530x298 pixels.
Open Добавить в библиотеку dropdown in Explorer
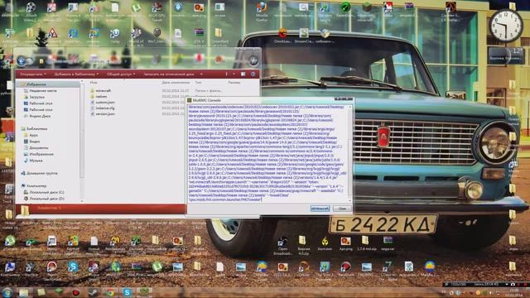(x=76, y=74)
